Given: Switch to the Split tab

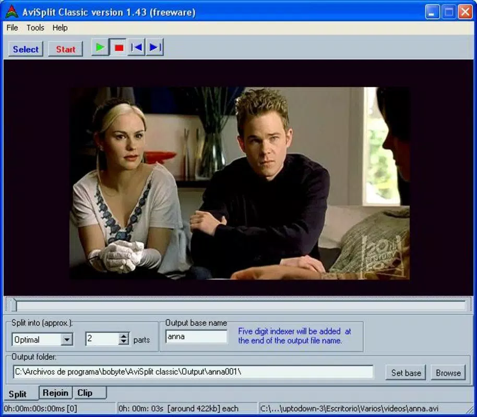Looking at the screenshot, I should 20,394.
